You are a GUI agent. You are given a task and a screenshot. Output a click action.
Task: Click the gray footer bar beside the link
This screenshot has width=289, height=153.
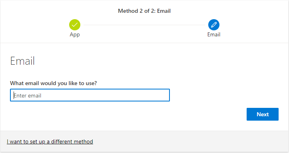pyautogui.click(x=190, y=141)
